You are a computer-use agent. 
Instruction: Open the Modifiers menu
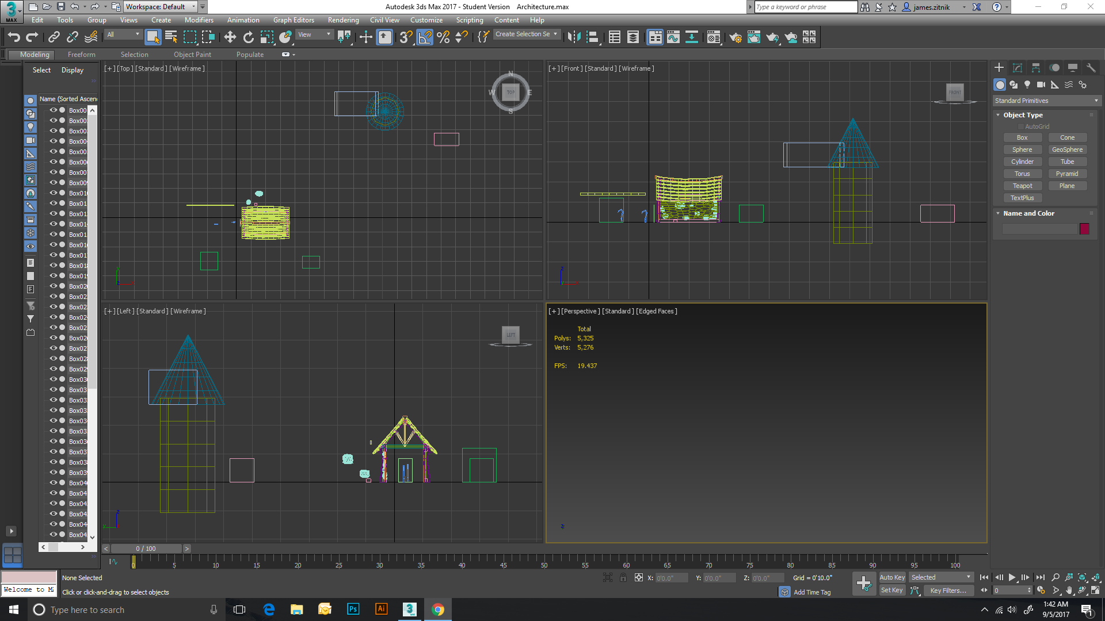(199, 20)
